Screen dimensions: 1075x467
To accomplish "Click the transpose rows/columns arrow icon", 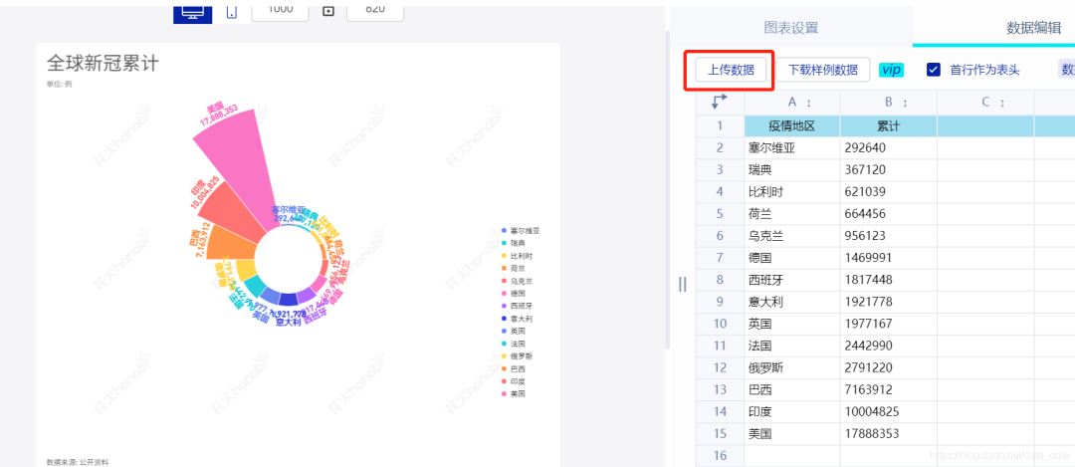I will coord(720,103).
